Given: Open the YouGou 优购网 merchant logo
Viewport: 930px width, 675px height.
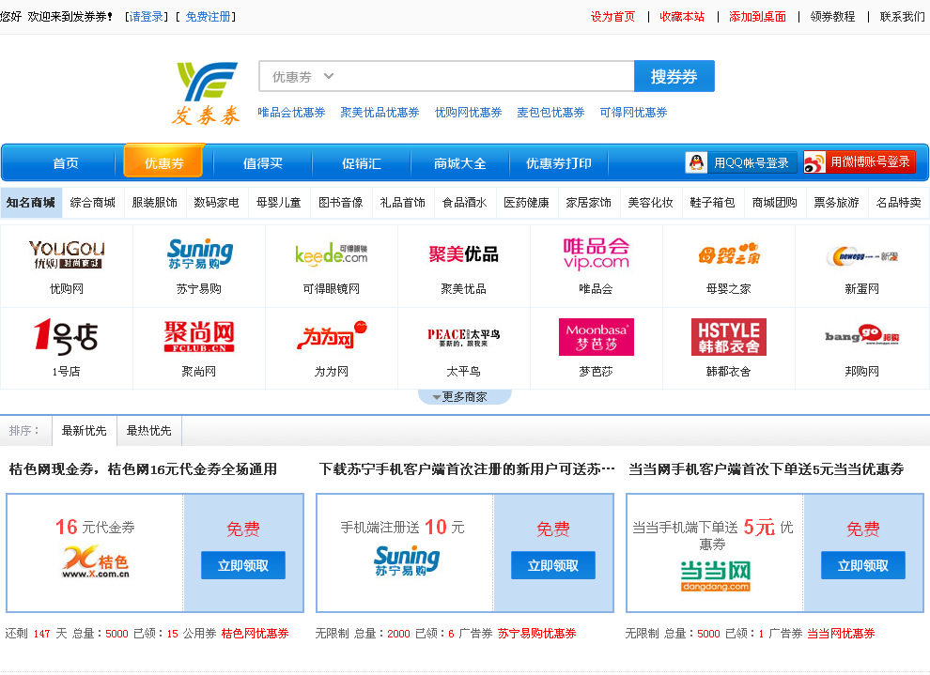Looking at the screenshot, I should [x=67, y=254].
